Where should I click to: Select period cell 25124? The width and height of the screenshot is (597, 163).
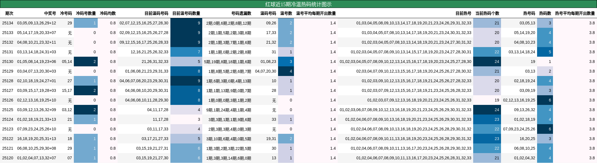(8, 119)
